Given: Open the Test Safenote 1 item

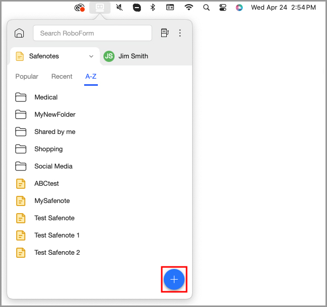Looking at the screenshot, I should (x=99, y=235).
